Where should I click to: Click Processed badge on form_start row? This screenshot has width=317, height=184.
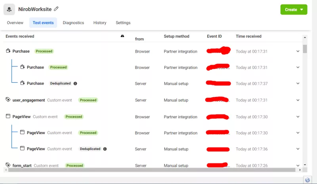tap(75, 166)
